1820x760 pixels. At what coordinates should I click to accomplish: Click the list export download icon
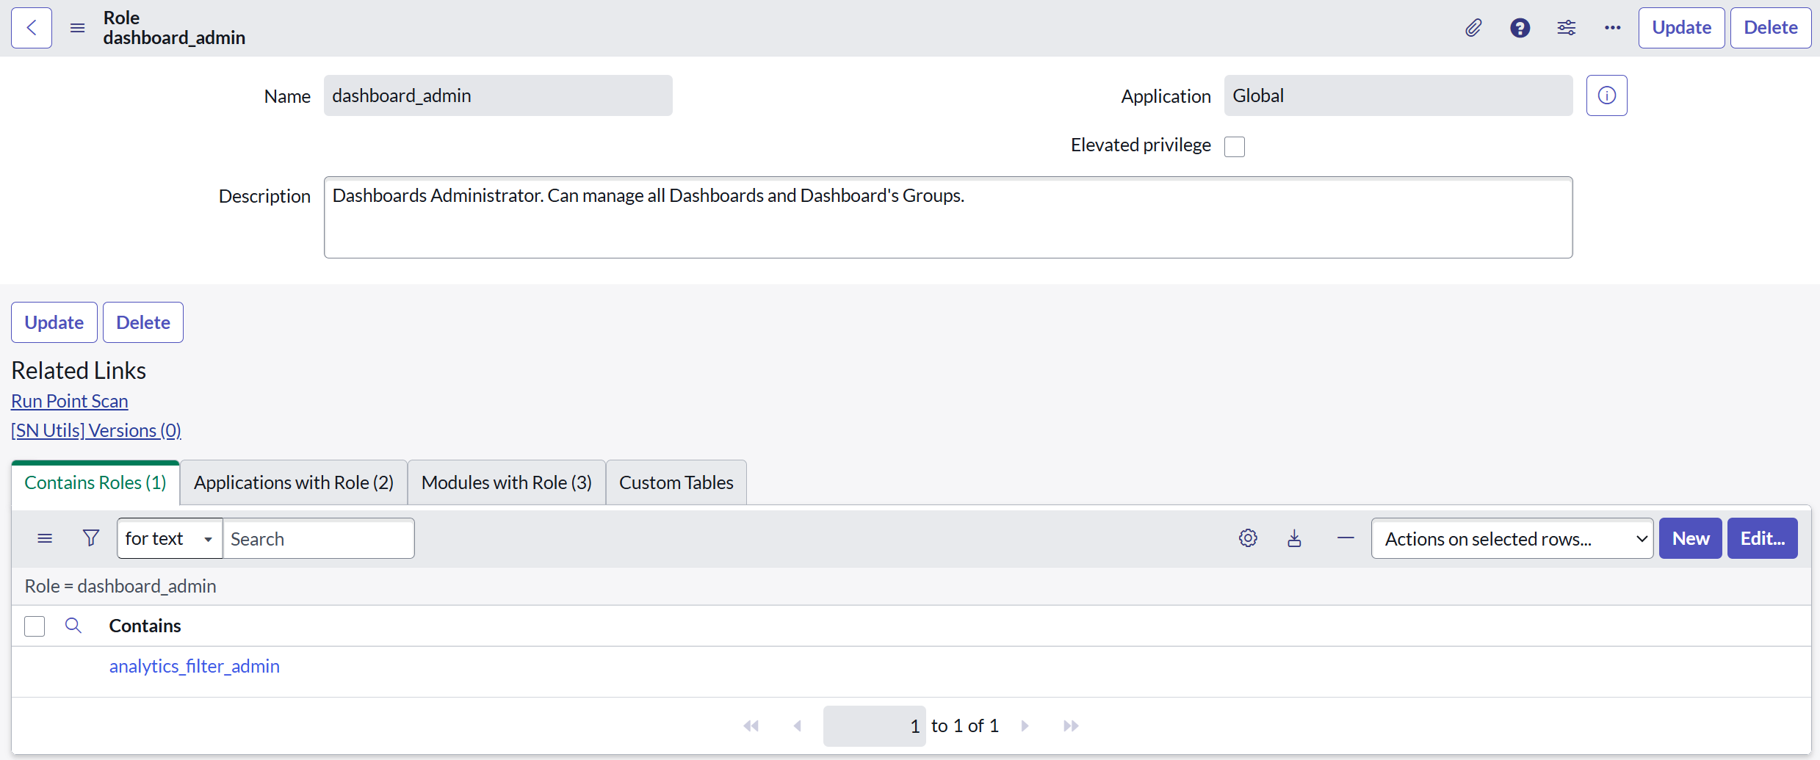1294,539
